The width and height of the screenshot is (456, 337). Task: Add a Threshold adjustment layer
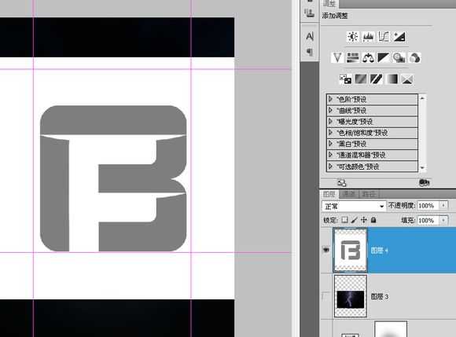(376, 79)
